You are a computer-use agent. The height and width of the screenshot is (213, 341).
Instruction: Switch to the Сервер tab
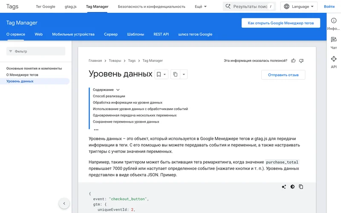click(111, 35)
